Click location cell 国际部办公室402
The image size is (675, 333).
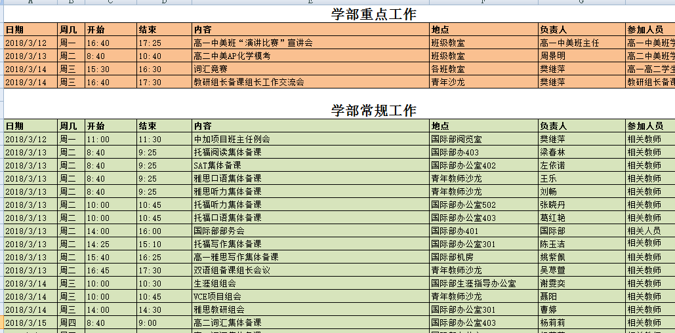[x=484, y=165]
